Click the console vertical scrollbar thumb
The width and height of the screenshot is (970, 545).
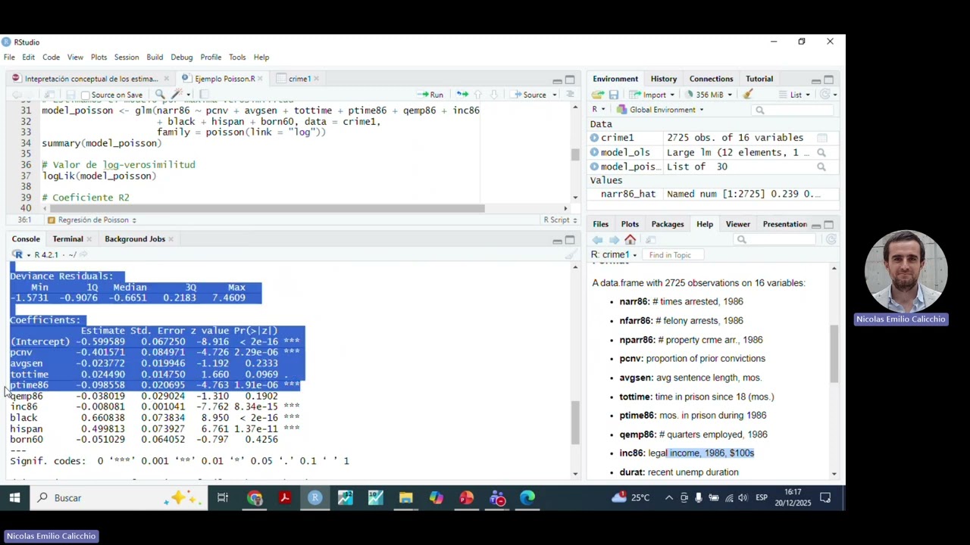coord(575,422)
